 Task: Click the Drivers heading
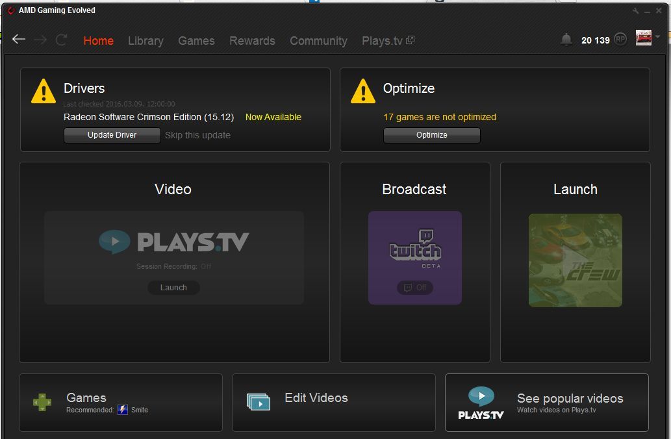click(x=84, y=88)
